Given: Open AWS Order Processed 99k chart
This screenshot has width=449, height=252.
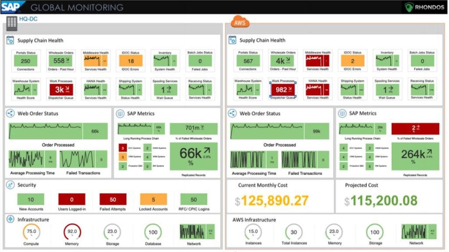Looking at the screenshot, I should coord(280,131).
